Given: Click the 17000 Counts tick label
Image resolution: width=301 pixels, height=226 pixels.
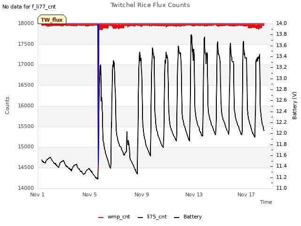Looking at the screenshot, I should coord(26,65).
